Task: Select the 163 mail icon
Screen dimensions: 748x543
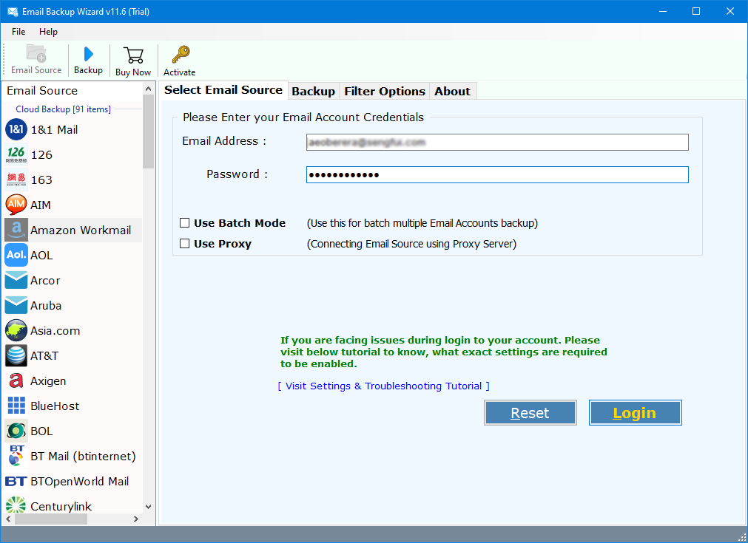Action: point(16,180)
